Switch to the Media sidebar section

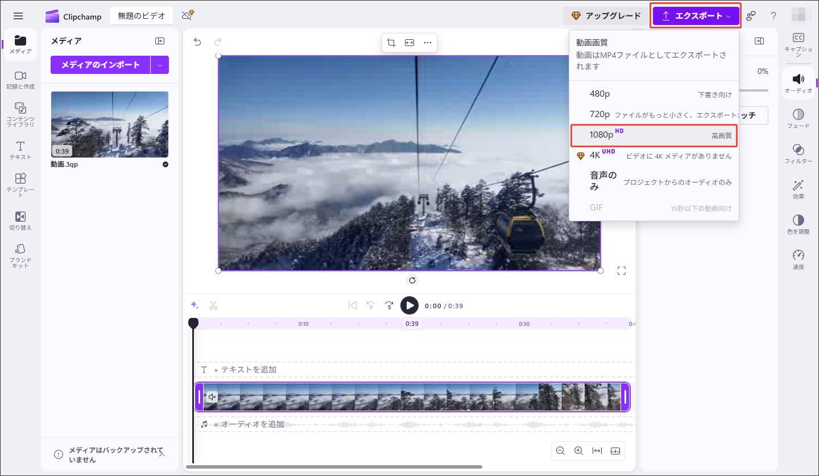[x=20, y=45]
